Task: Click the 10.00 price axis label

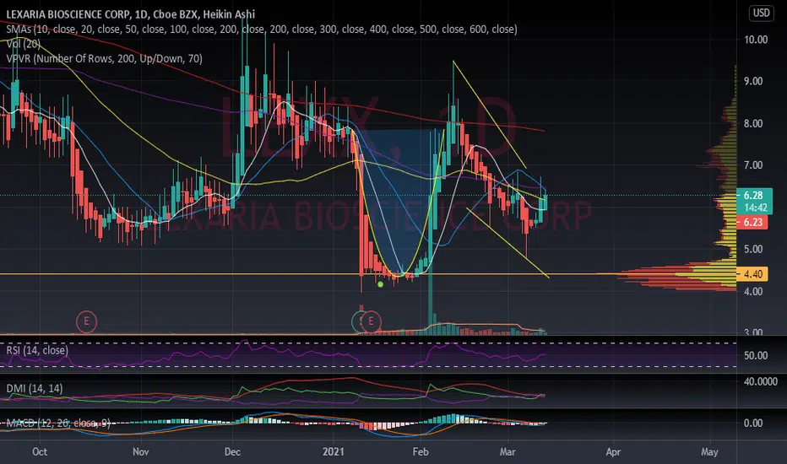Action: (x=756, y=40)
